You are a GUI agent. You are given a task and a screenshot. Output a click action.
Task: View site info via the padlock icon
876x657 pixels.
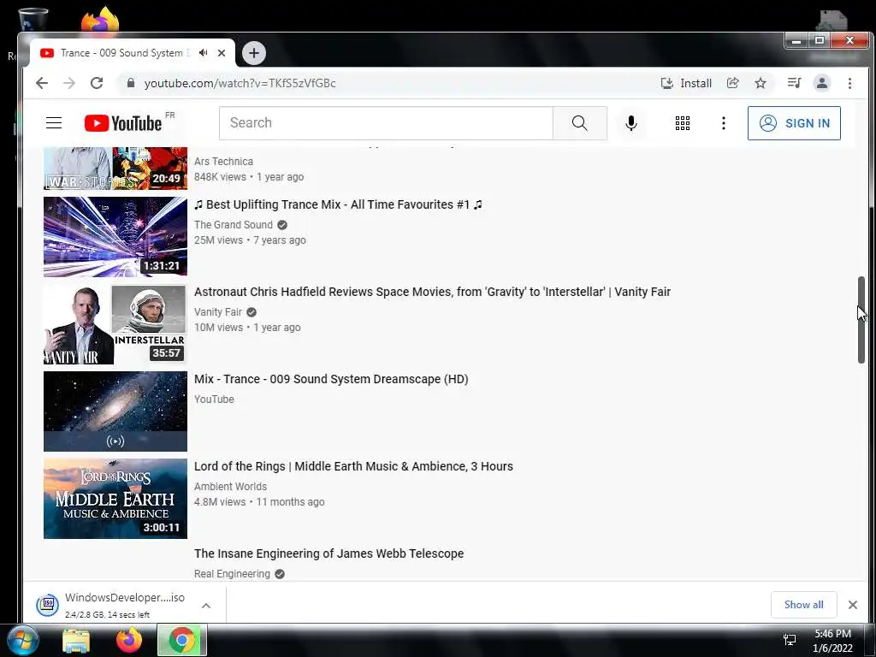tap(131, 83)
